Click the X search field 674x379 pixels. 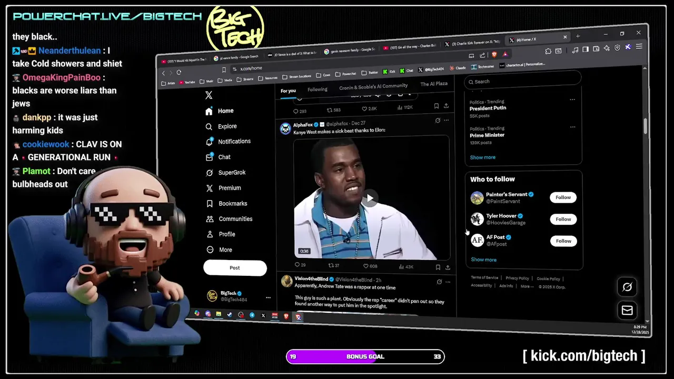[523, 80]
